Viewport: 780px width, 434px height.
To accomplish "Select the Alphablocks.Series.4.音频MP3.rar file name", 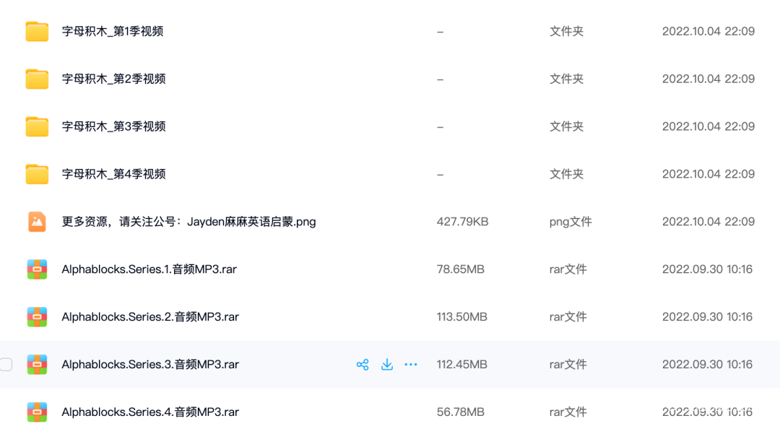I will [150, 412].
